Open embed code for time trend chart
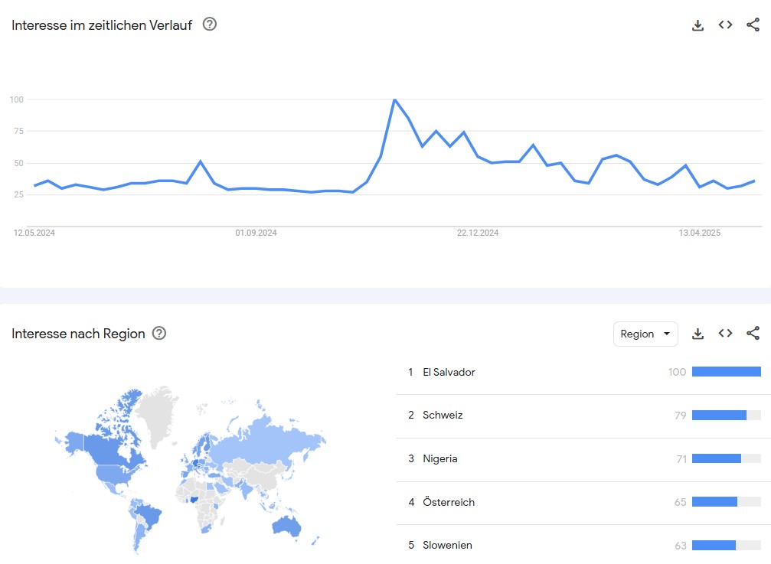 tap(725, 25)
